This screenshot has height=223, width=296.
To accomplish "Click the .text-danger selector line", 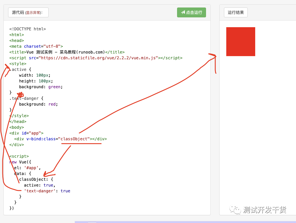I will click(x=26, y=98).
